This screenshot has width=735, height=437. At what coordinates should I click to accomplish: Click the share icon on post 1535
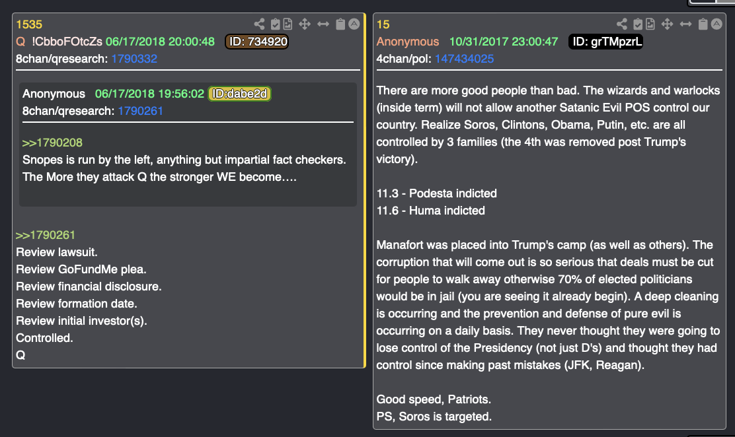point(260,24)
